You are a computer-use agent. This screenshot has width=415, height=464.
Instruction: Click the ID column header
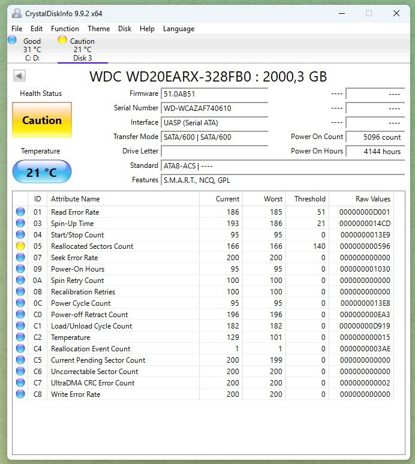coord(37,199)
